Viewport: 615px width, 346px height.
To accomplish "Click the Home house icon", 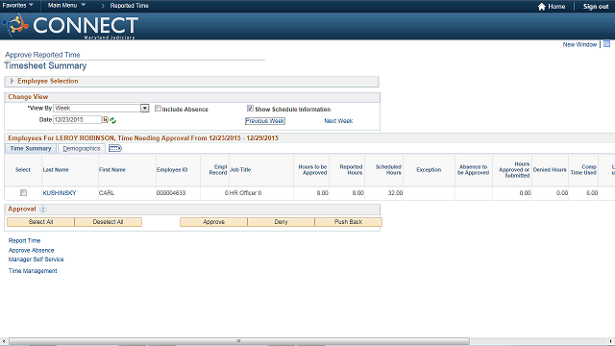I will click(x=542, y=7).
